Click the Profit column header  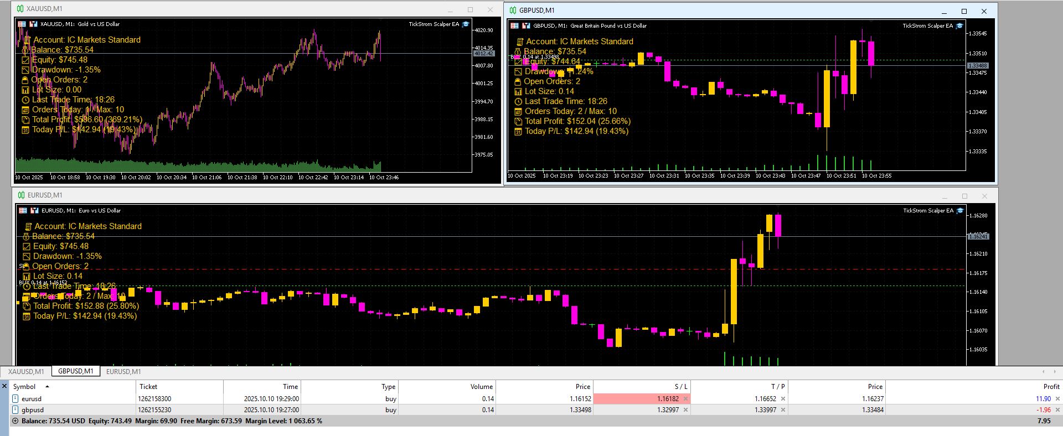[x=1051, y=387]
